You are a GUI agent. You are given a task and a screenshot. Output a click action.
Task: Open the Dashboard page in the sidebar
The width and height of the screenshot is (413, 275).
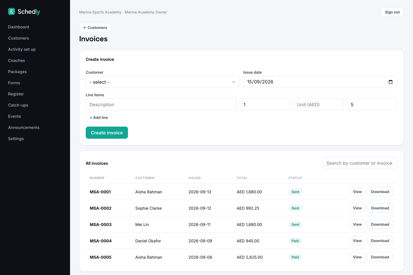point(19,27)
